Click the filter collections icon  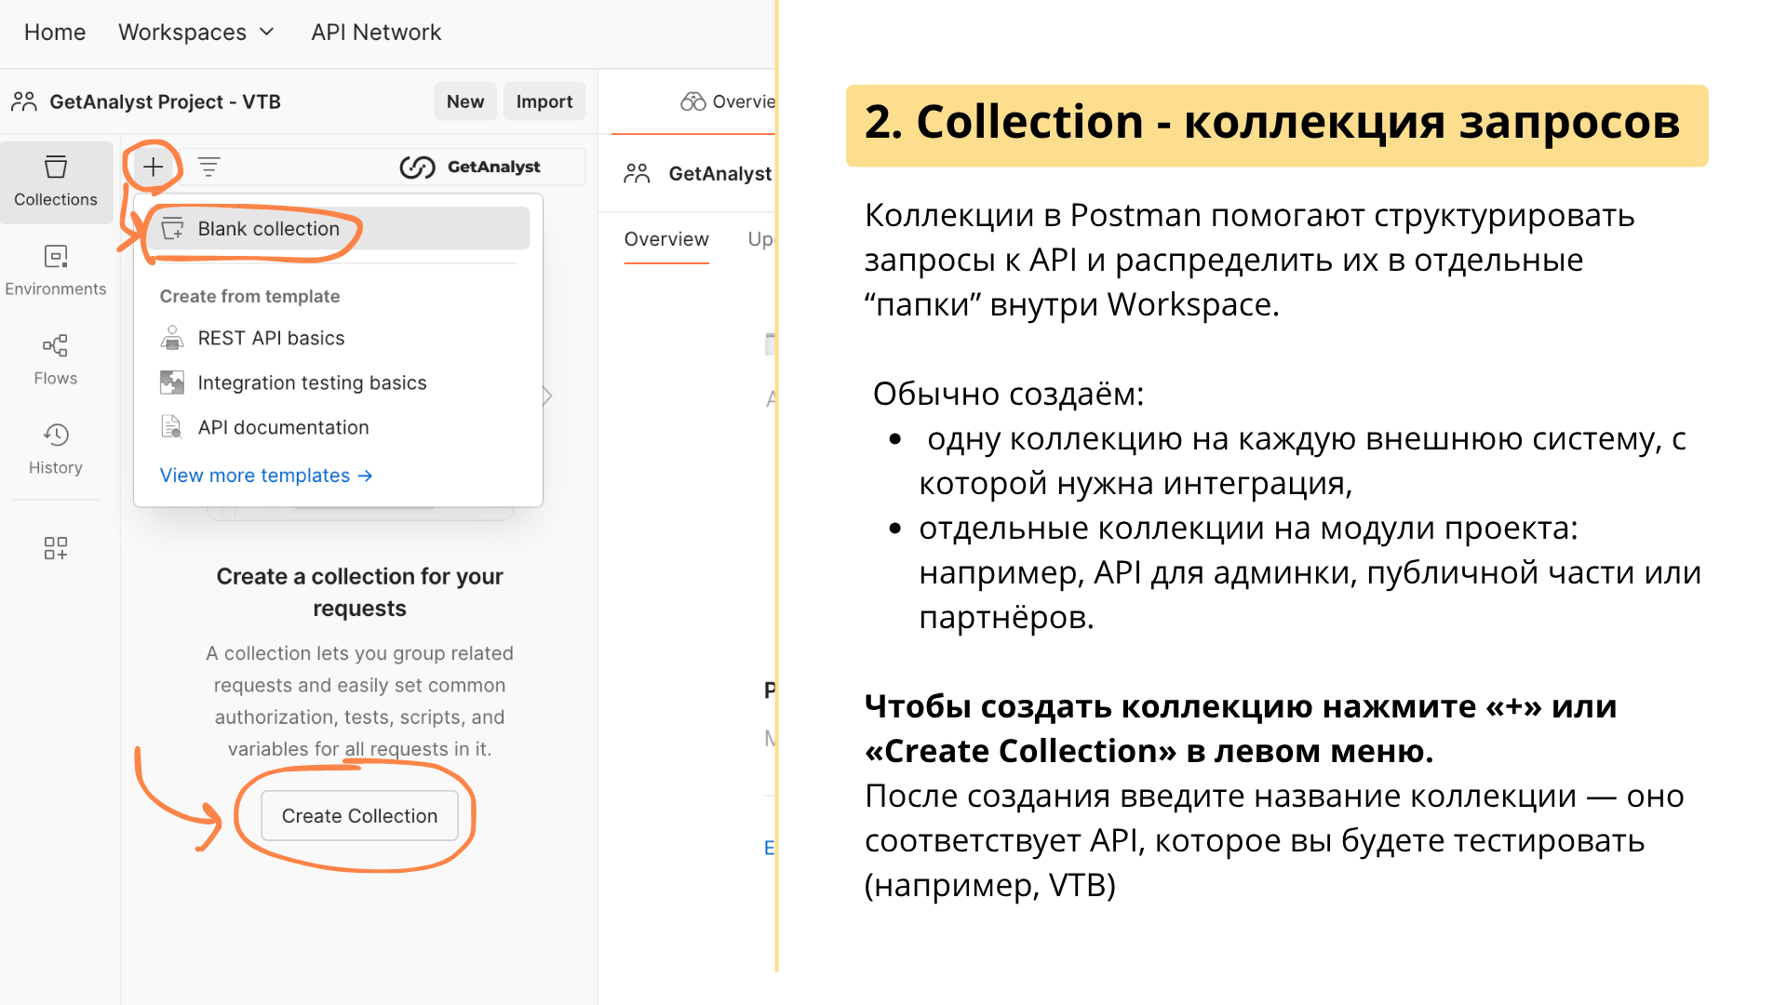pyautogui.click(x=208, y=167)
